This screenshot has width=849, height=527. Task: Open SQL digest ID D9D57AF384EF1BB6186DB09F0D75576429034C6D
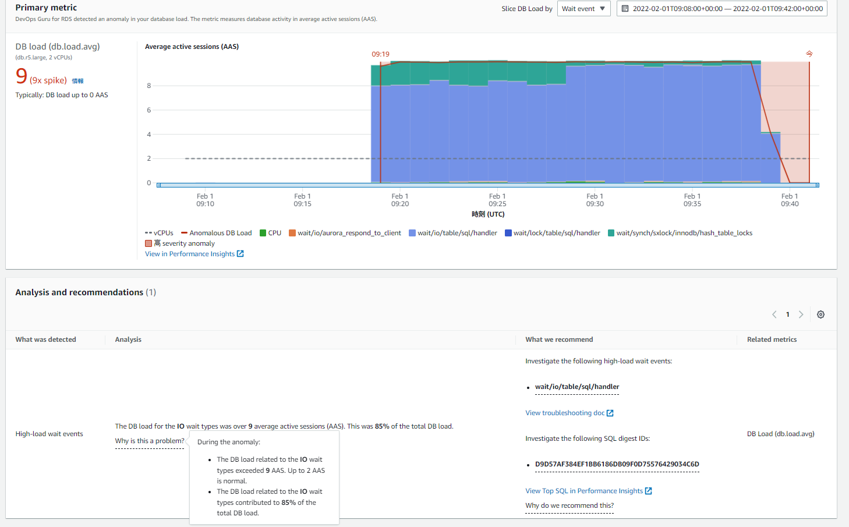tap(617, 464)
